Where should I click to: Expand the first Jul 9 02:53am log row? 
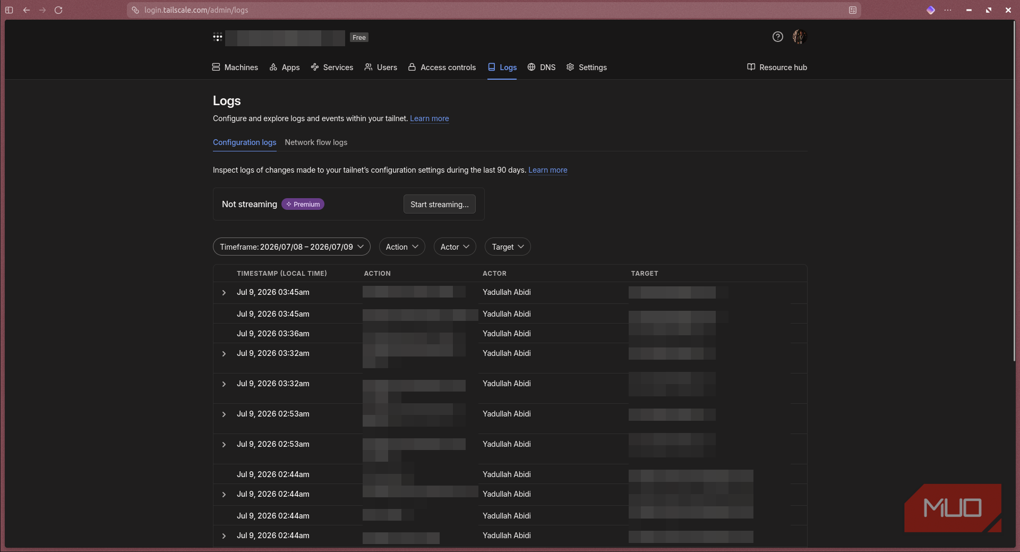pos(224,414)
